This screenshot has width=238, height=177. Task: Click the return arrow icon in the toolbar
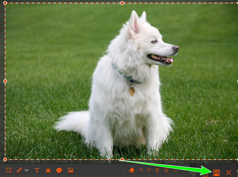pyautogui.click(x=175, y=170)
